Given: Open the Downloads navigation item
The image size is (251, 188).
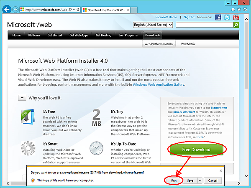Looking at the screenshot, I should (153, 35).
